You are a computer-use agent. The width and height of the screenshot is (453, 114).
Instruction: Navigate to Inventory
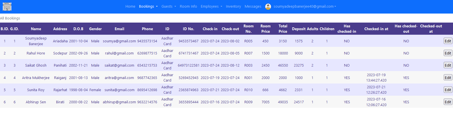pyautogui.click(x=233, y=6)
